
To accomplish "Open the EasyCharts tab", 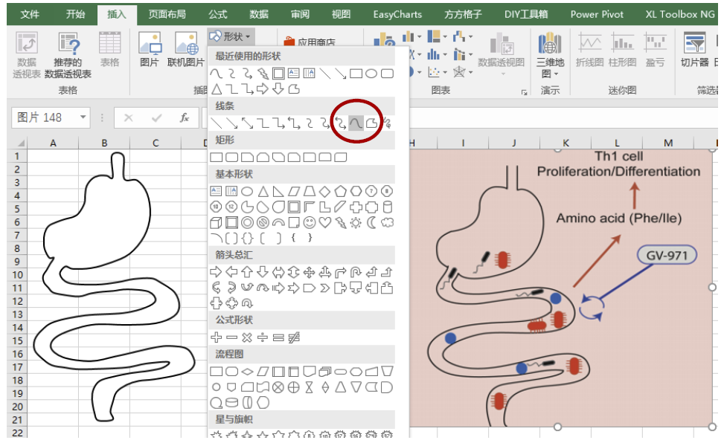I will (x=397, y=14).
